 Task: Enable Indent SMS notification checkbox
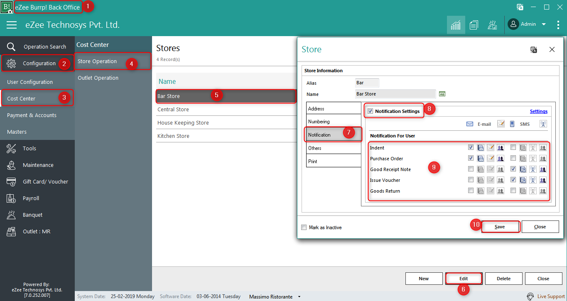tap(513, 147)
